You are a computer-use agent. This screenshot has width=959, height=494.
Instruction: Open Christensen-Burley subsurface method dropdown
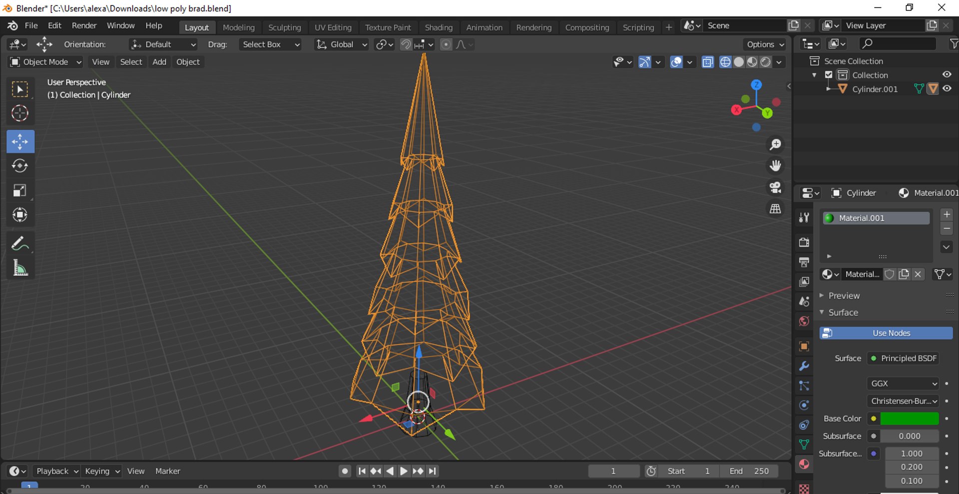pos(903,401)
